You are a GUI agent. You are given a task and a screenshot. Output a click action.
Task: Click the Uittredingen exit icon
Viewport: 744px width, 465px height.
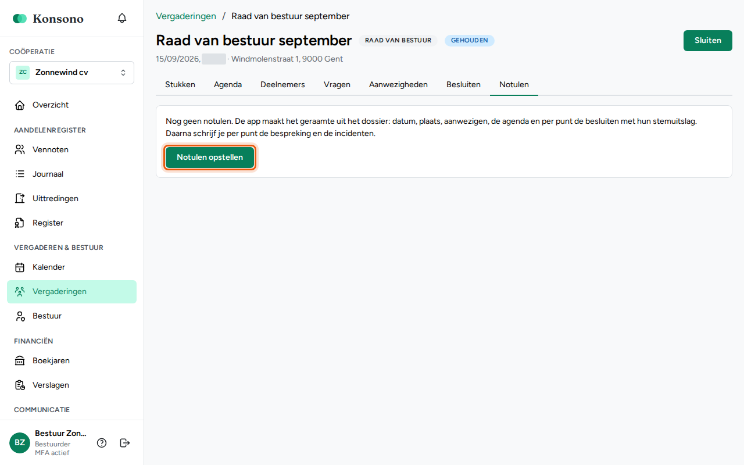point(20,199)
